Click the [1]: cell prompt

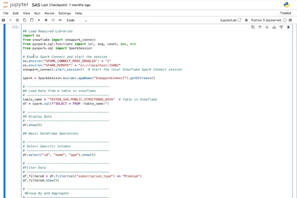[x=16, y=27]
